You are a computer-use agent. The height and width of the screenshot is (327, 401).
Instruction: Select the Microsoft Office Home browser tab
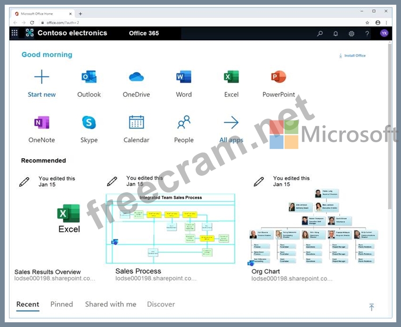tap(43, 14)
